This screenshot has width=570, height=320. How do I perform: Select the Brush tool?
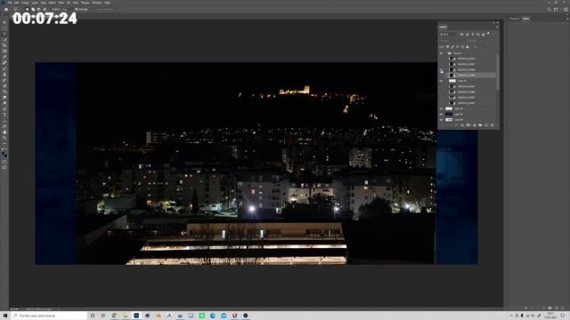point(4,68)
